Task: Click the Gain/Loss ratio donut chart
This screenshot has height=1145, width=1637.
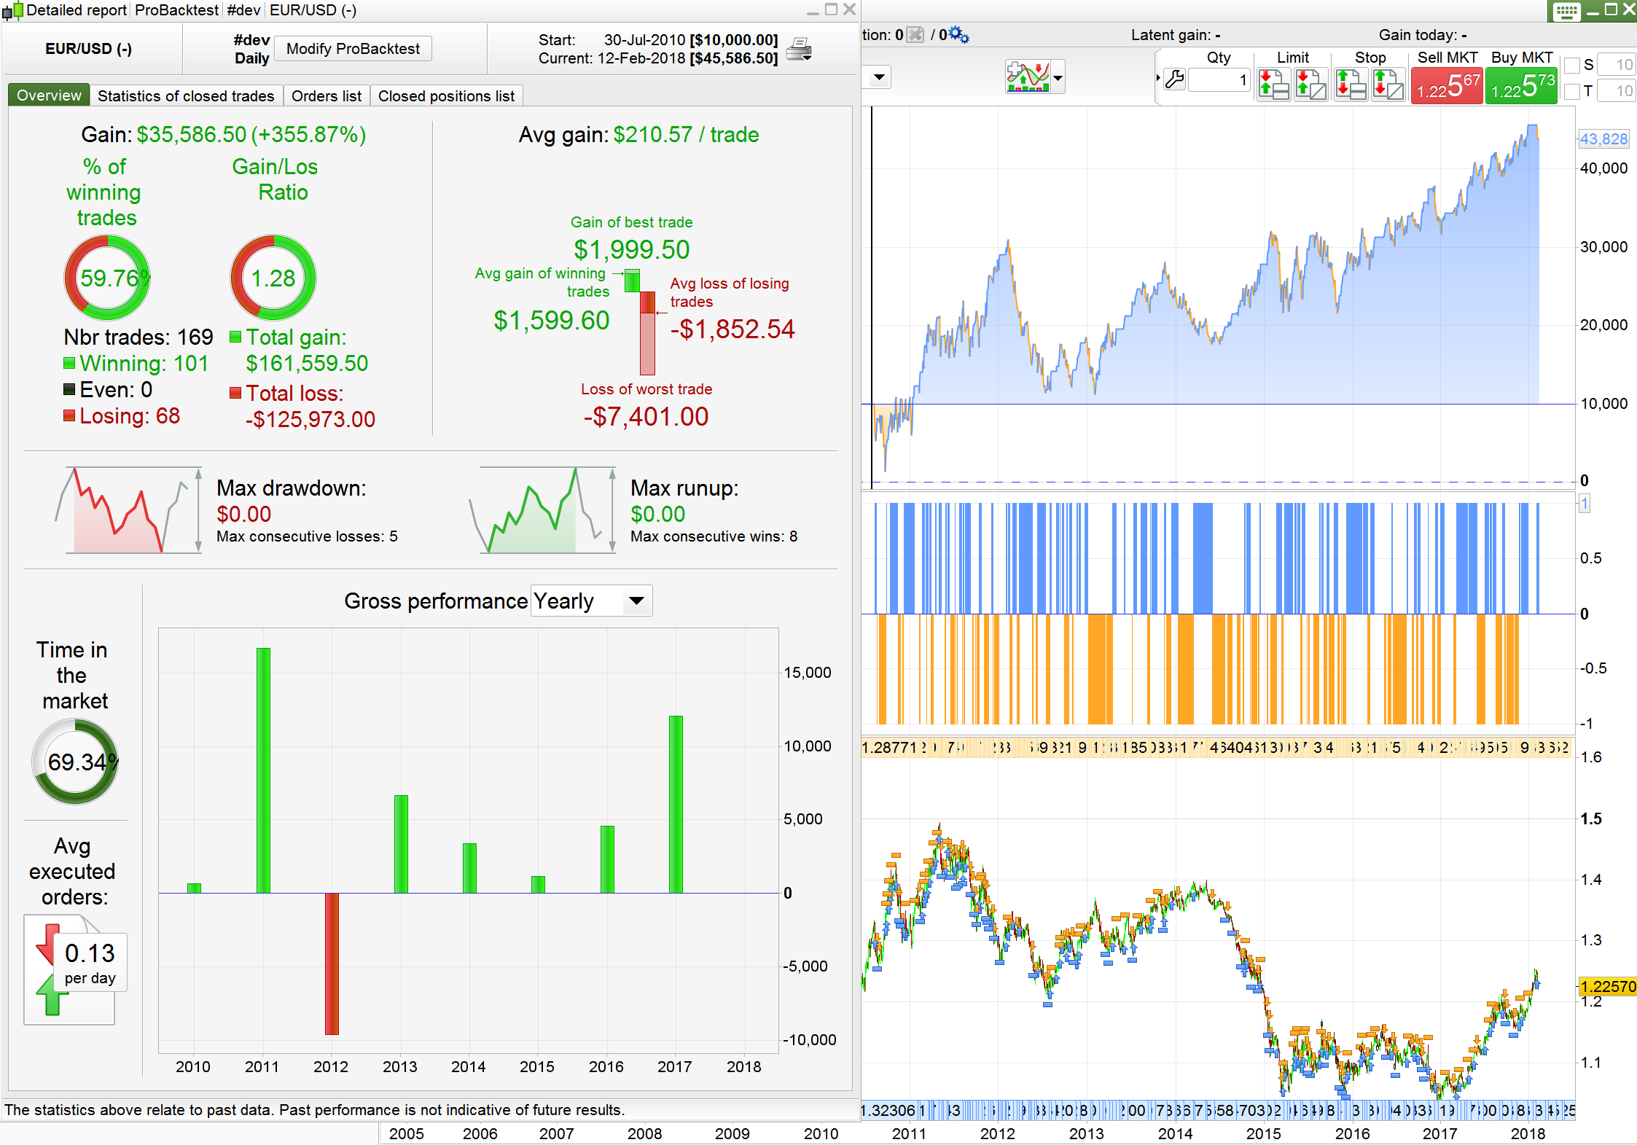Action: [273, 278]
